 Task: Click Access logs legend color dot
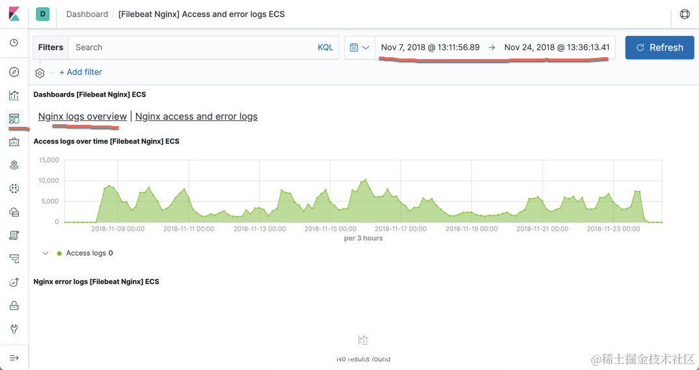point(59,254)
